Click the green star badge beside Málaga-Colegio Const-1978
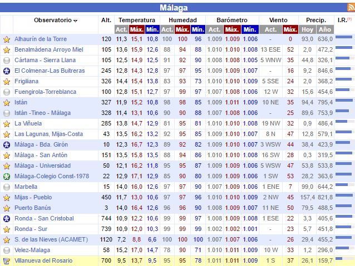 (x=7, y=177)
